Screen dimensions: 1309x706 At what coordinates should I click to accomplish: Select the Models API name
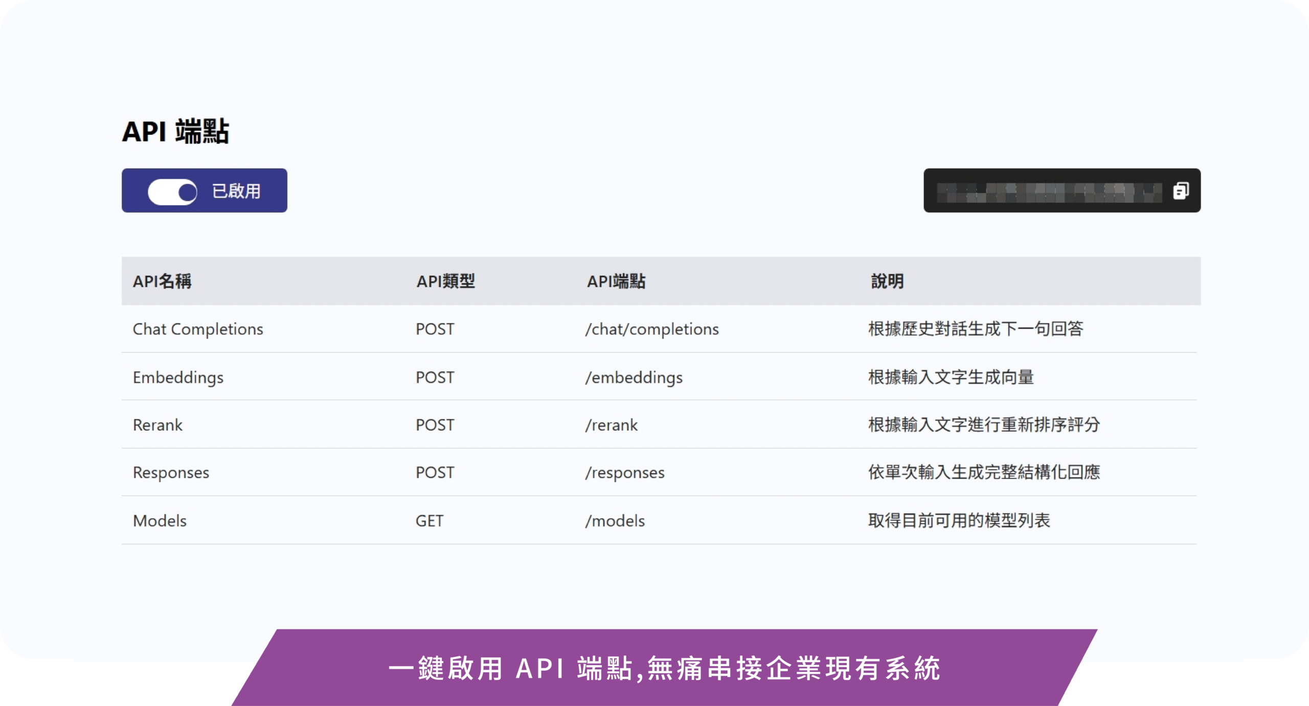160,521
